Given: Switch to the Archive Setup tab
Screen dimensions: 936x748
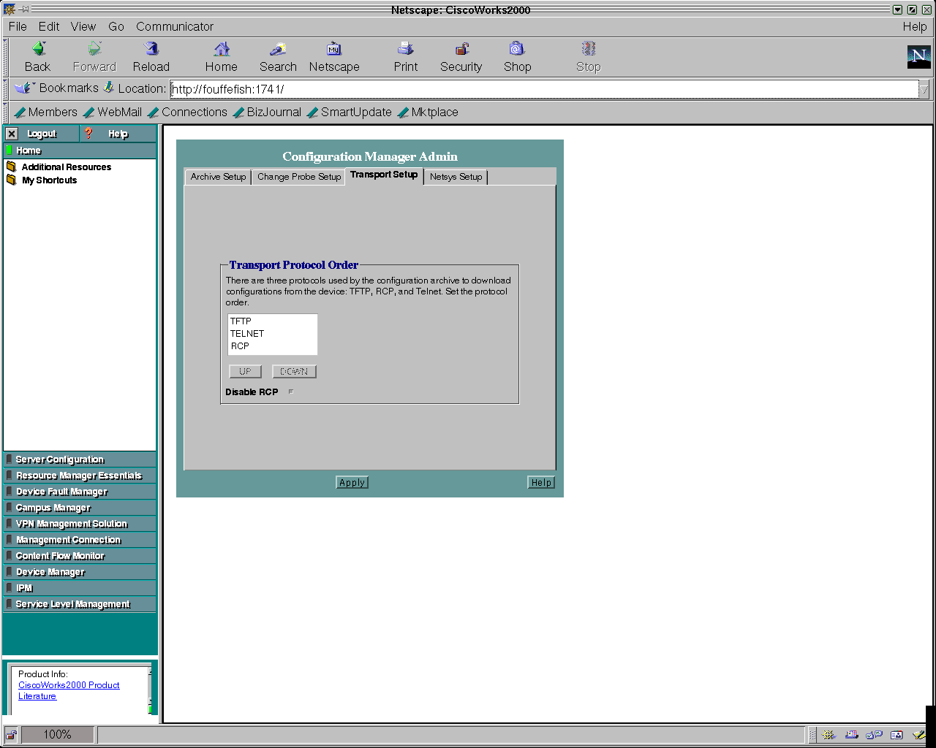Looking at the screenshot, I should point(218,177).
